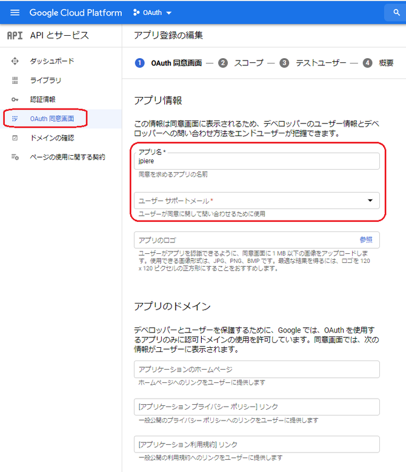Viewport: 406px width, 472px height.
Task: Click the アプリのドメイン section heading
Action: click(x=172, y=307)
